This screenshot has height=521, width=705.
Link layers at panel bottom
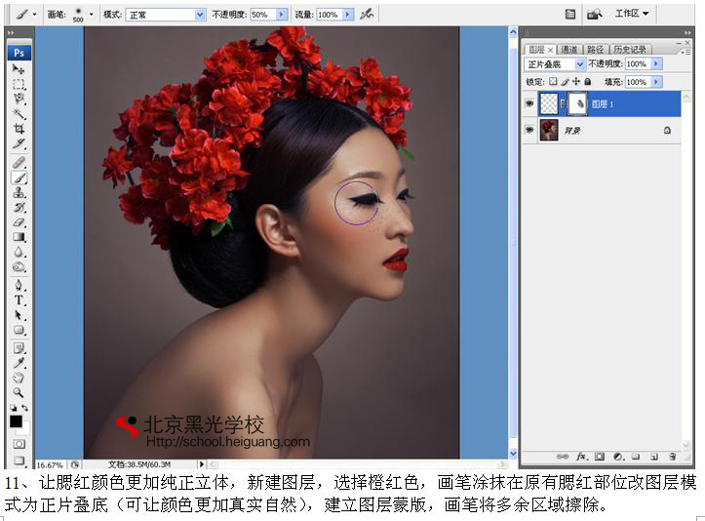(x=563, y=457)
